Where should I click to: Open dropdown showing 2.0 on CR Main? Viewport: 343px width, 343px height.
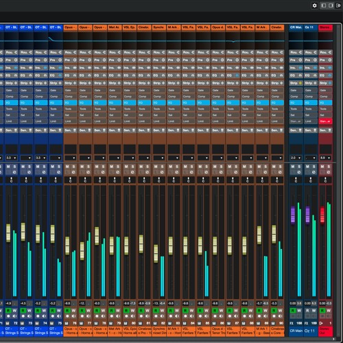296,158
